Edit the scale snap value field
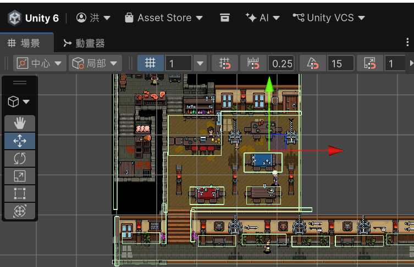 [395, 64]
